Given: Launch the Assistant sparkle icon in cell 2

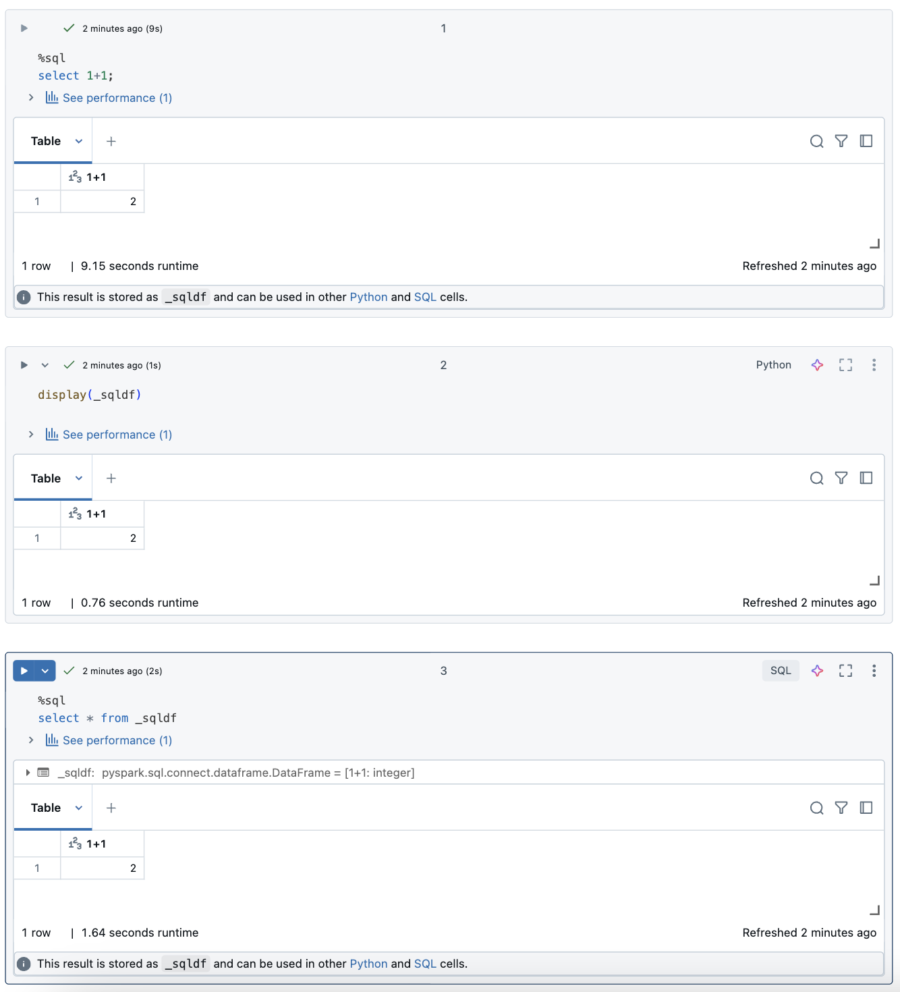Looking at the screenshot, I should point(817,364).
